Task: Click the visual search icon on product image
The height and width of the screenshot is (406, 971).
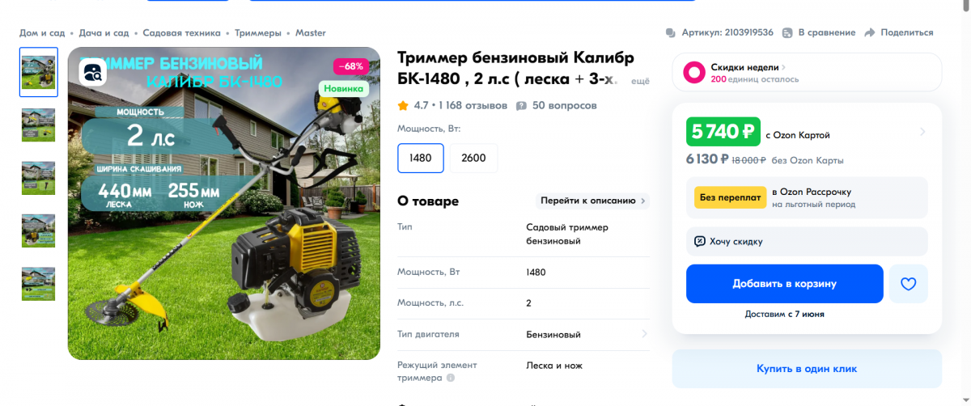Action: 92,71
